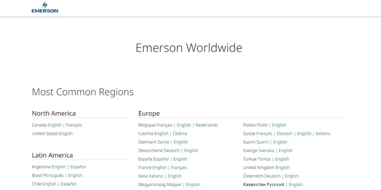Image resolution: width=381 pixels, height=190 pixels.
Task: Open Brasil Português link
Action: [54, 176]
